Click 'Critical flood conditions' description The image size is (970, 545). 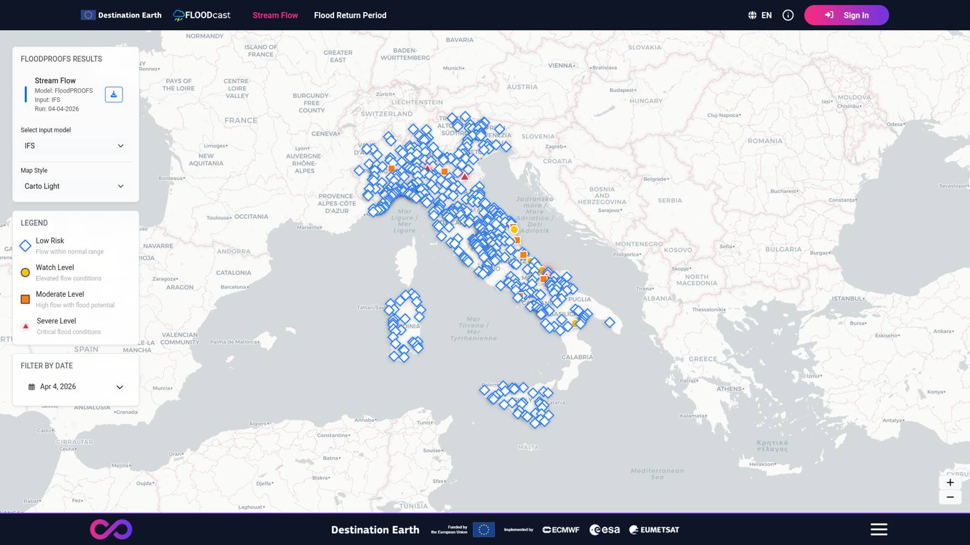pyautogui.click(x=69, y=332)
